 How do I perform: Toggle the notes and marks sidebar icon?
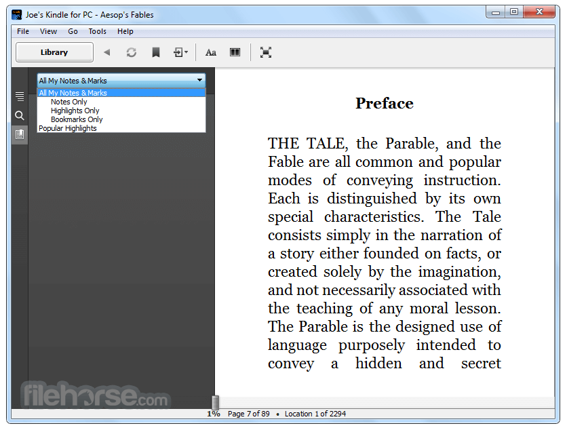point(20,134)
